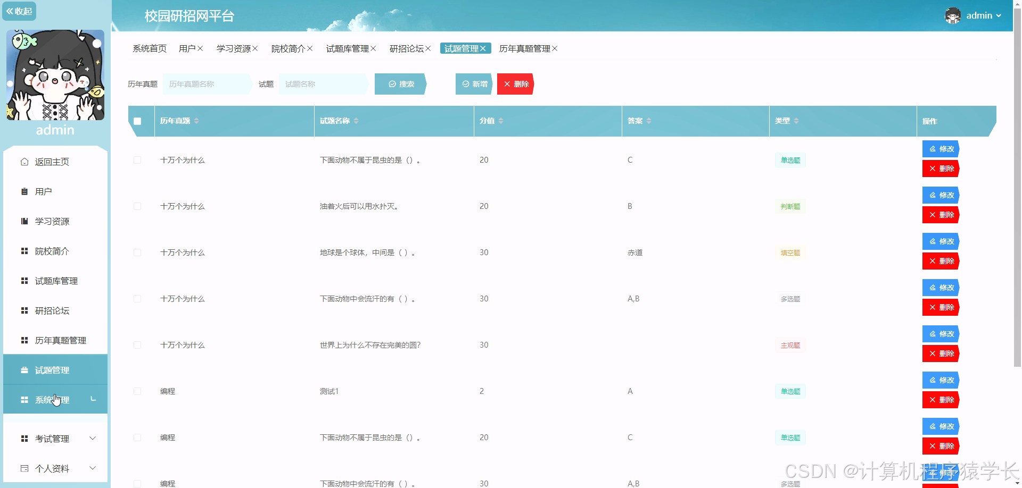Toggle the select-all checkbox in the table header

[x=138, y=121]
